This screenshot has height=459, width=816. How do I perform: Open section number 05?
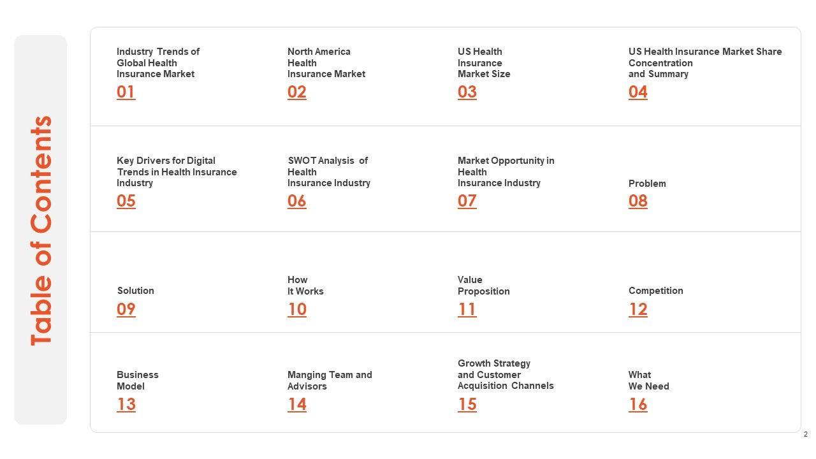click(126, 201)
